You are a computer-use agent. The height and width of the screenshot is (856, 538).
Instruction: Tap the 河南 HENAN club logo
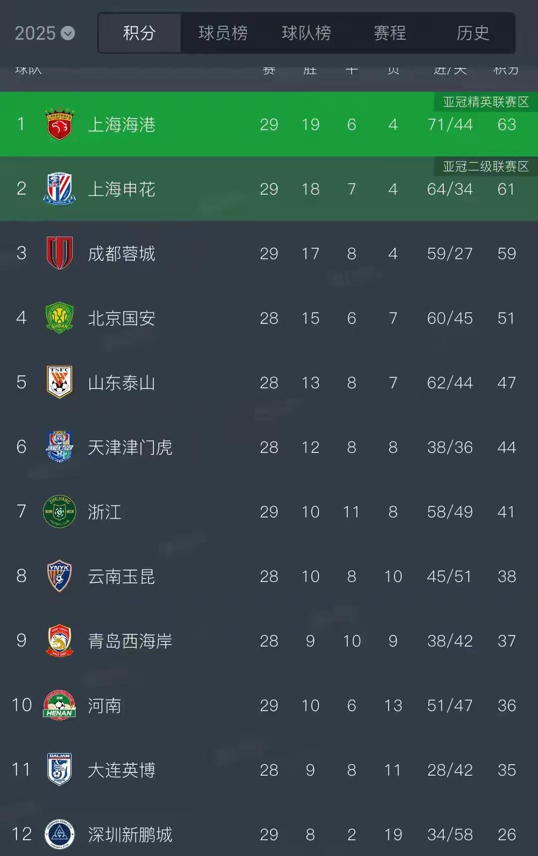59,705
